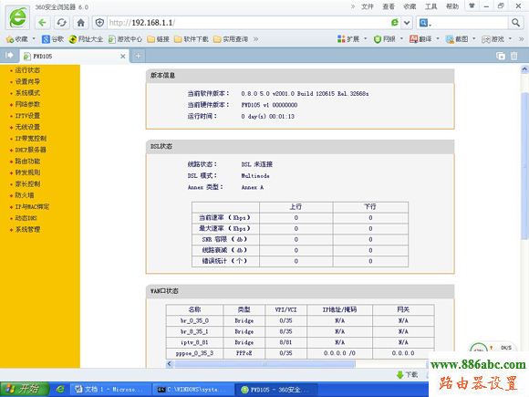Expand more bookmarks chevron

coord(256,39)
